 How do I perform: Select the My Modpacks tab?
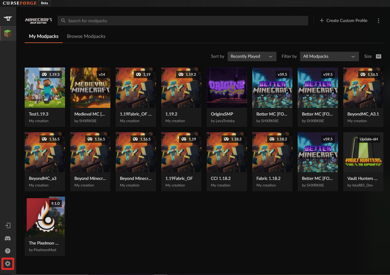44,36
